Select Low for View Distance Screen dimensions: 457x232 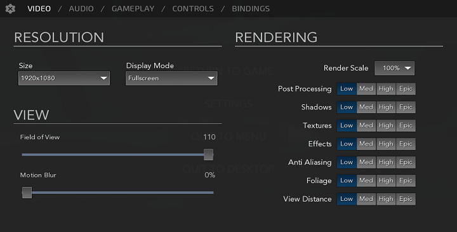pyautogui.click(x=347, y=199)
